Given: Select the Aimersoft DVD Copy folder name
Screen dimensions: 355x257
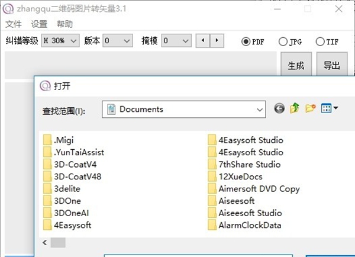Looking at the screenshot, I should tap(259, 189).
